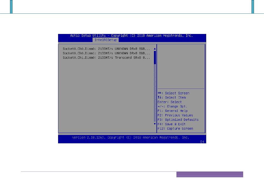Click the "+/-: Change Opt." help text

pos(172,106)
